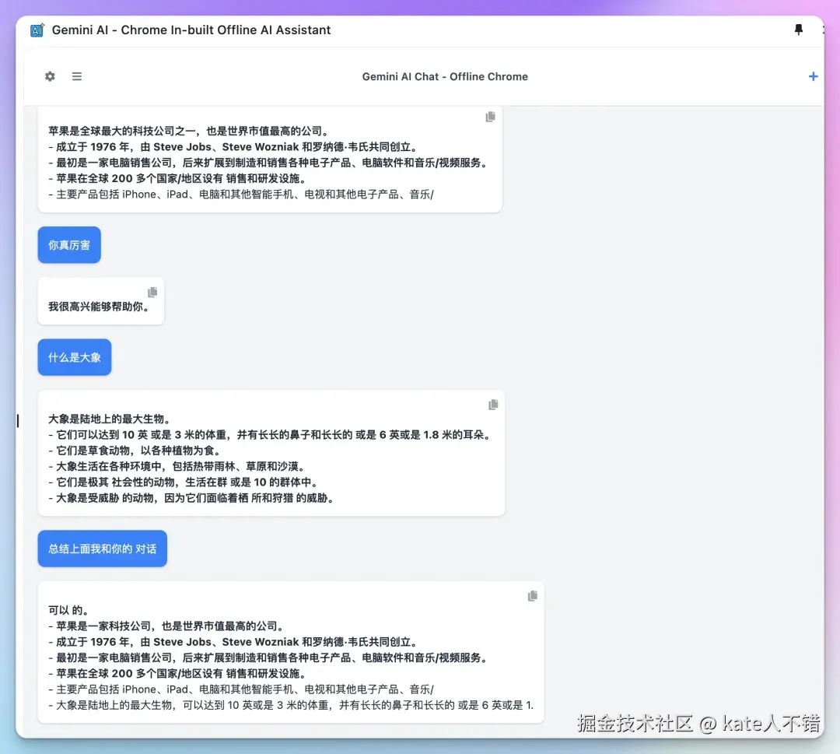The image size is (840, 754).
Task: Select the Chrome In-built Offline AI Assistant title
Action: 191,30
